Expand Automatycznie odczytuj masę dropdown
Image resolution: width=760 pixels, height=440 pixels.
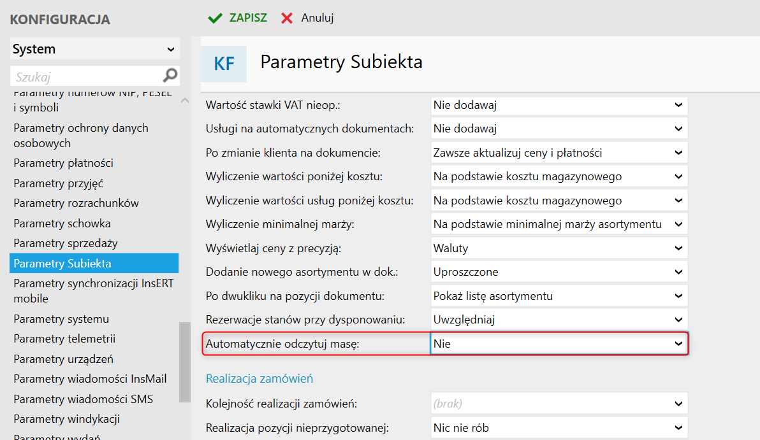(678, 344)
